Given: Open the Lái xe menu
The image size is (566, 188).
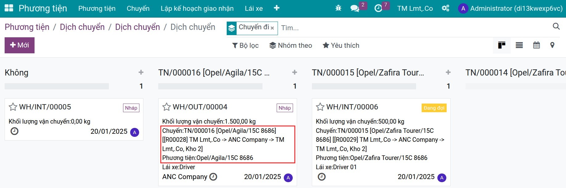Looking at the screenshot, I should (254, 9).
